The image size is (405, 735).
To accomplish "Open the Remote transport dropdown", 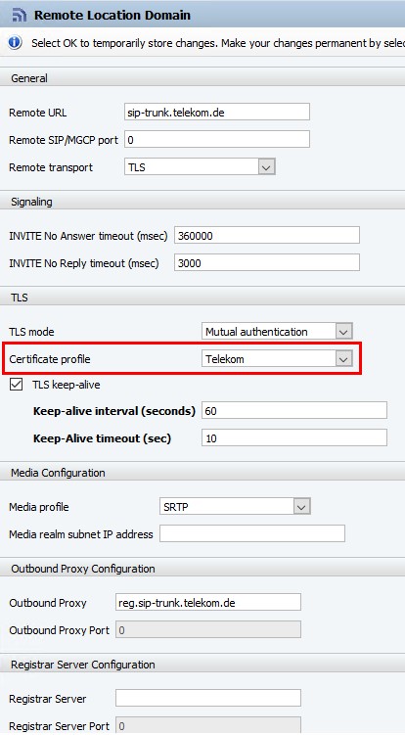I will tap(200, 167).
